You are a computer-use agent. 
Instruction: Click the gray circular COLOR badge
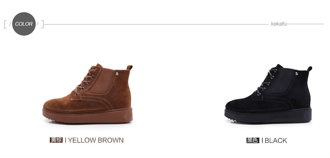coord(24,24)
